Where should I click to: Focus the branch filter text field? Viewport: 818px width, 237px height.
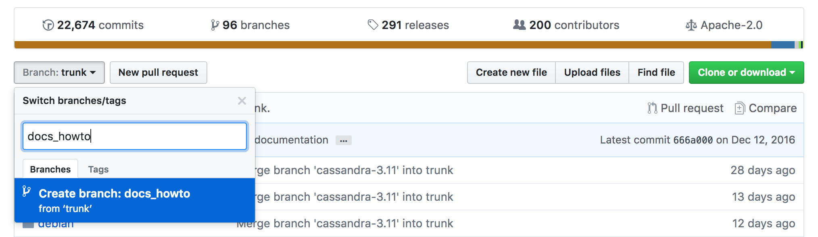point(135,136)
